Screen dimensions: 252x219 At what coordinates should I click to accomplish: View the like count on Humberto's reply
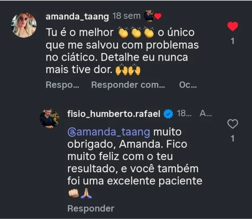[233, 138]
